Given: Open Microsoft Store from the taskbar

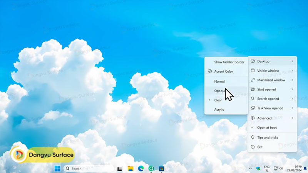Looking at the screenshot, I should pyautogui.click(x=161, y=168).
